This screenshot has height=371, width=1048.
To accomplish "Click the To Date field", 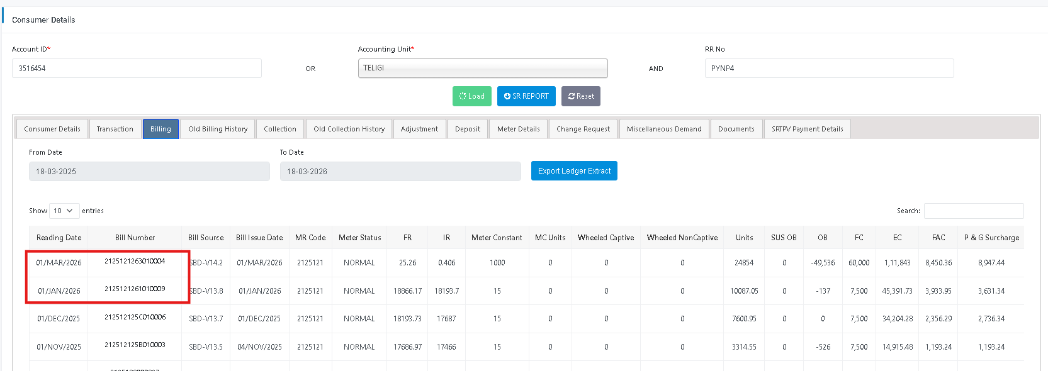I will 400,172.
